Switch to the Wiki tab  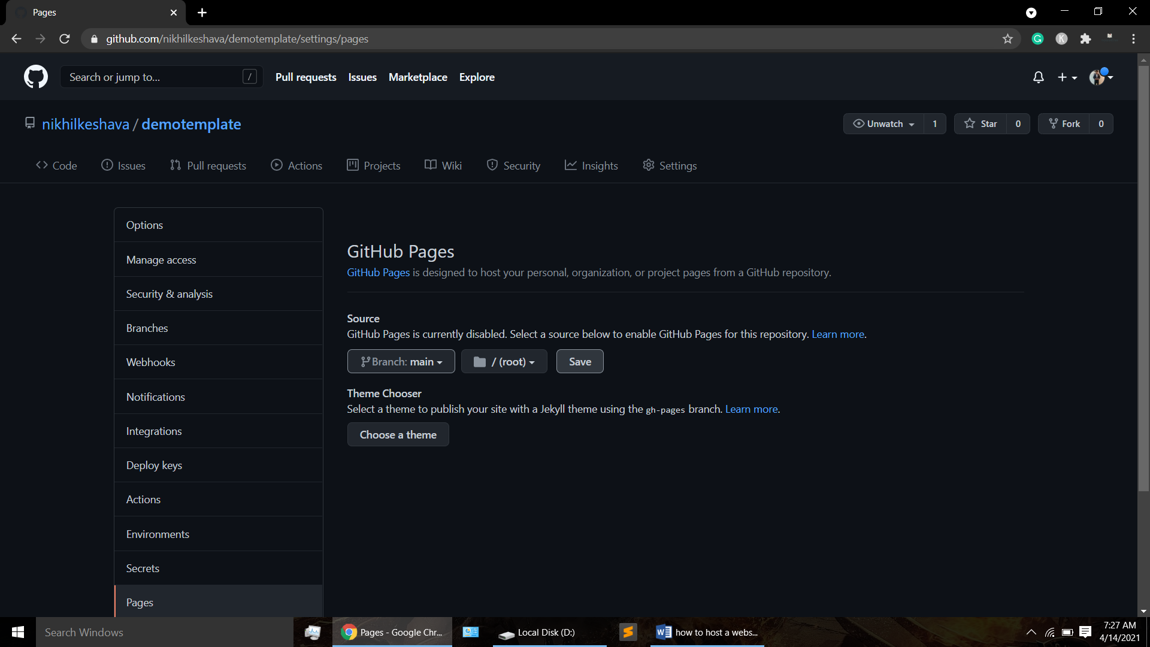443,165
